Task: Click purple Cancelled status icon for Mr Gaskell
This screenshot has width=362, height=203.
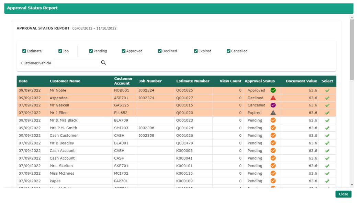Action: (x=273, y=105)
